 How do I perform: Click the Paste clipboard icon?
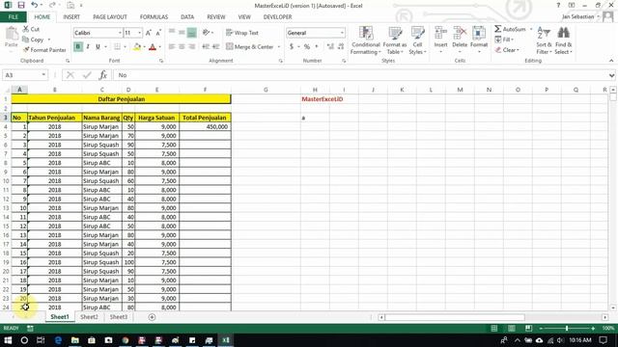(x=11, y=35)
